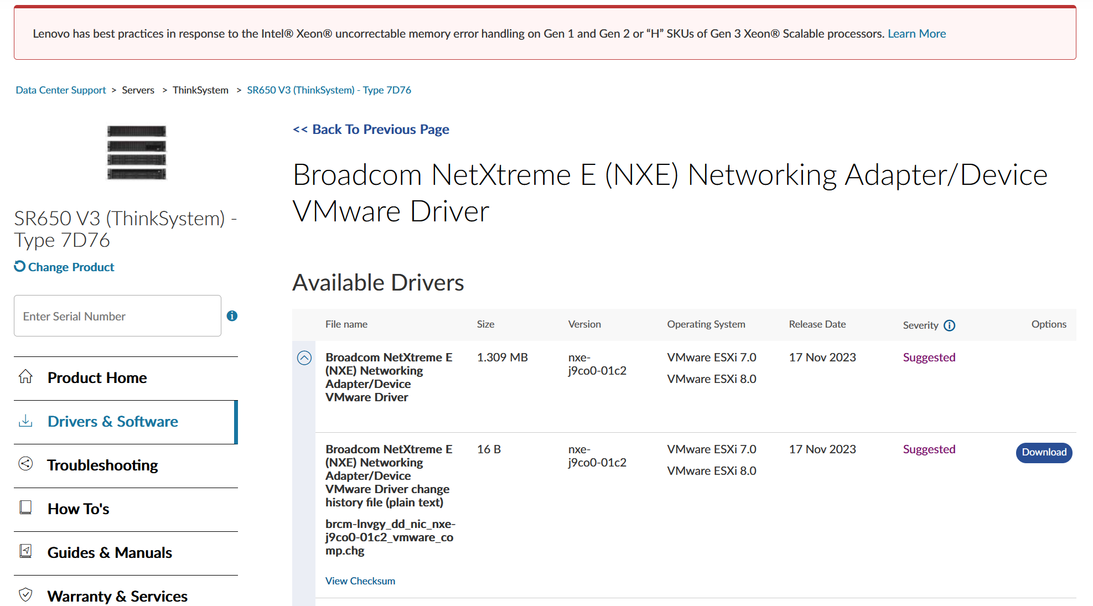Screen dimensions: 1093x606
Task: Click the SR650 V3 server thumbnail image
Action: click(137, 152)
